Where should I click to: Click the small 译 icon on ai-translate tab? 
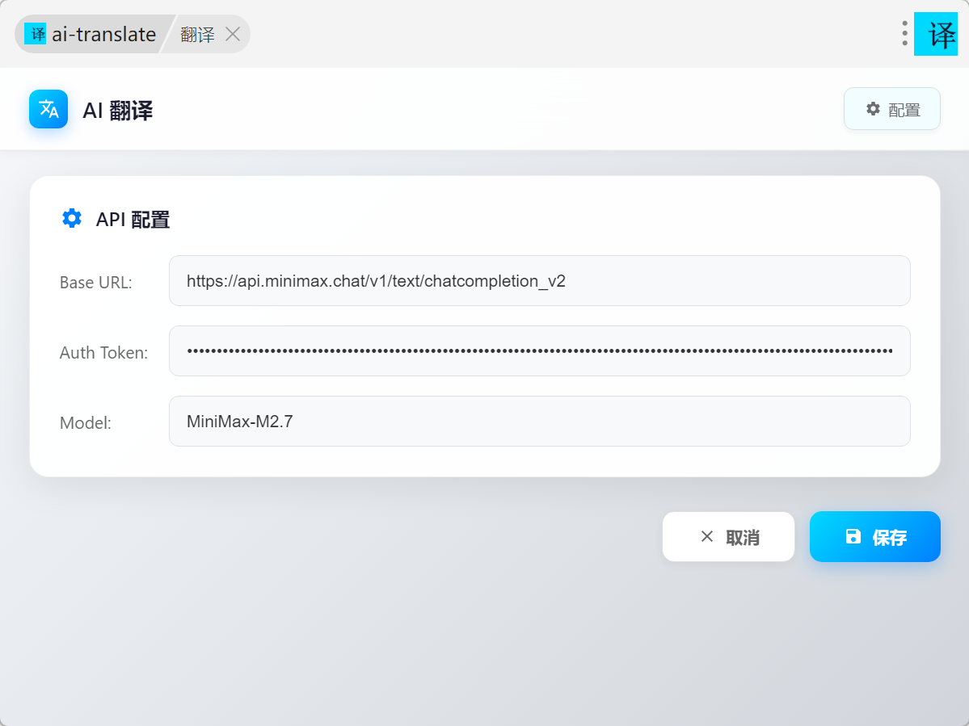[36, 34]
